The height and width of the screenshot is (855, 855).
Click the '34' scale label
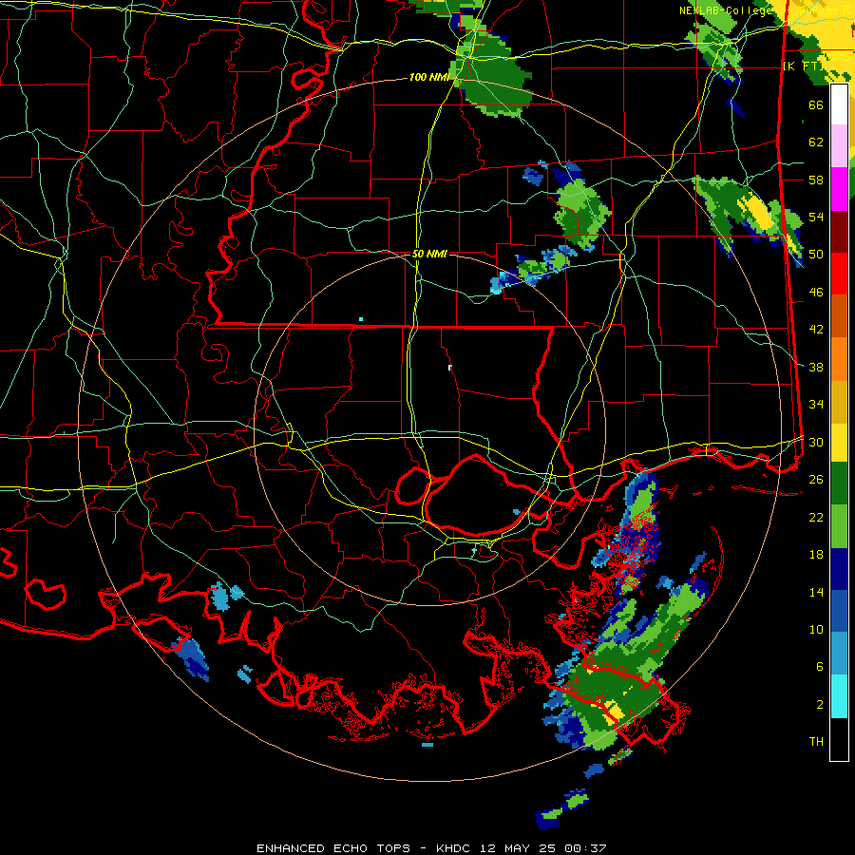click(816, 405)
